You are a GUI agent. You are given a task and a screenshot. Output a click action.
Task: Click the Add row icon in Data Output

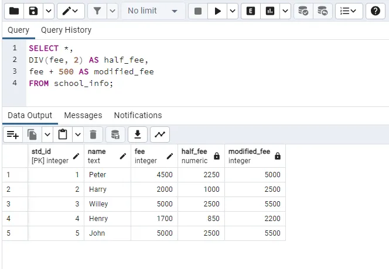pos(12,134)
